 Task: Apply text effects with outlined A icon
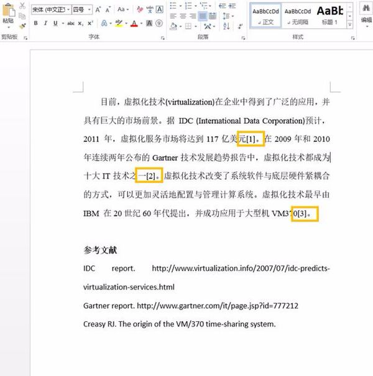104,23
